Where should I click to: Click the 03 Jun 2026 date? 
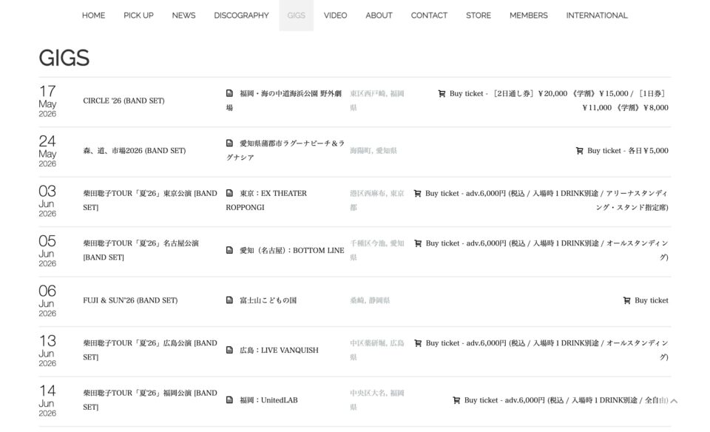47,200
